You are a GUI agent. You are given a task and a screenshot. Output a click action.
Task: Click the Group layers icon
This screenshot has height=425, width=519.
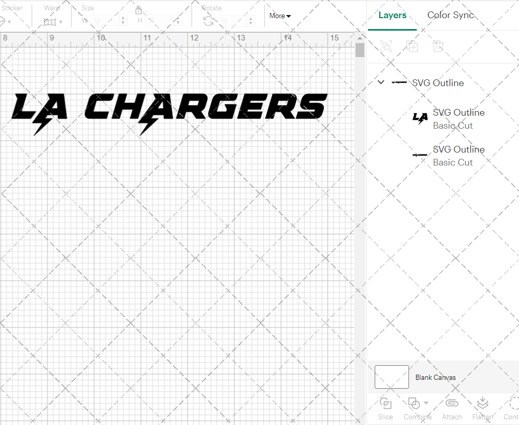pos(386,46)
